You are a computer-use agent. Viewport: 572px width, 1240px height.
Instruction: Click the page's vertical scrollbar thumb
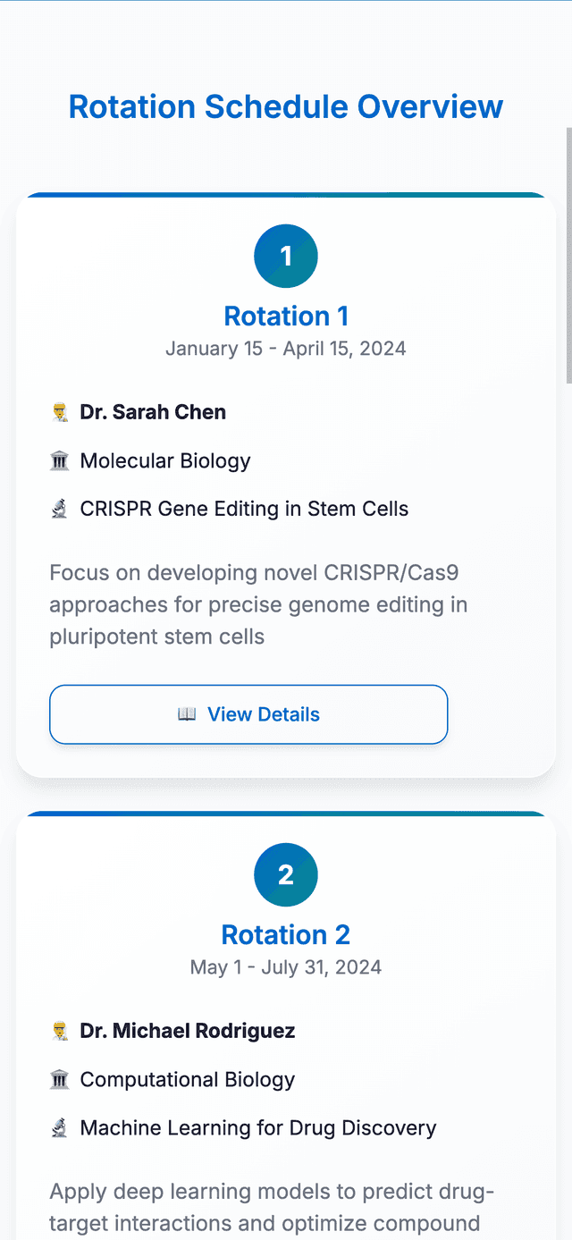(568, 255)
